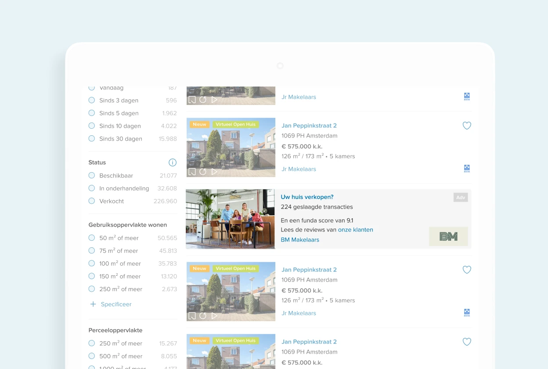The height and width of the screenshot is (369, 548).
Task: Click the 15.988 count next to Sinds 30 dagen
Action: 168,139
